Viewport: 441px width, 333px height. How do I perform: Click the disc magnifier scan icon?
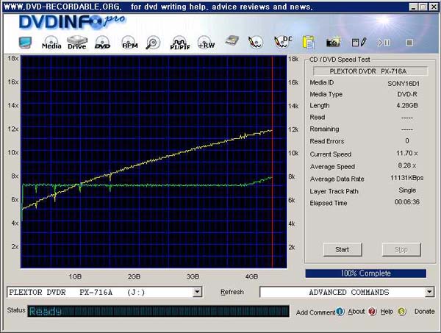pyautogui.click(x=153, y=43)
